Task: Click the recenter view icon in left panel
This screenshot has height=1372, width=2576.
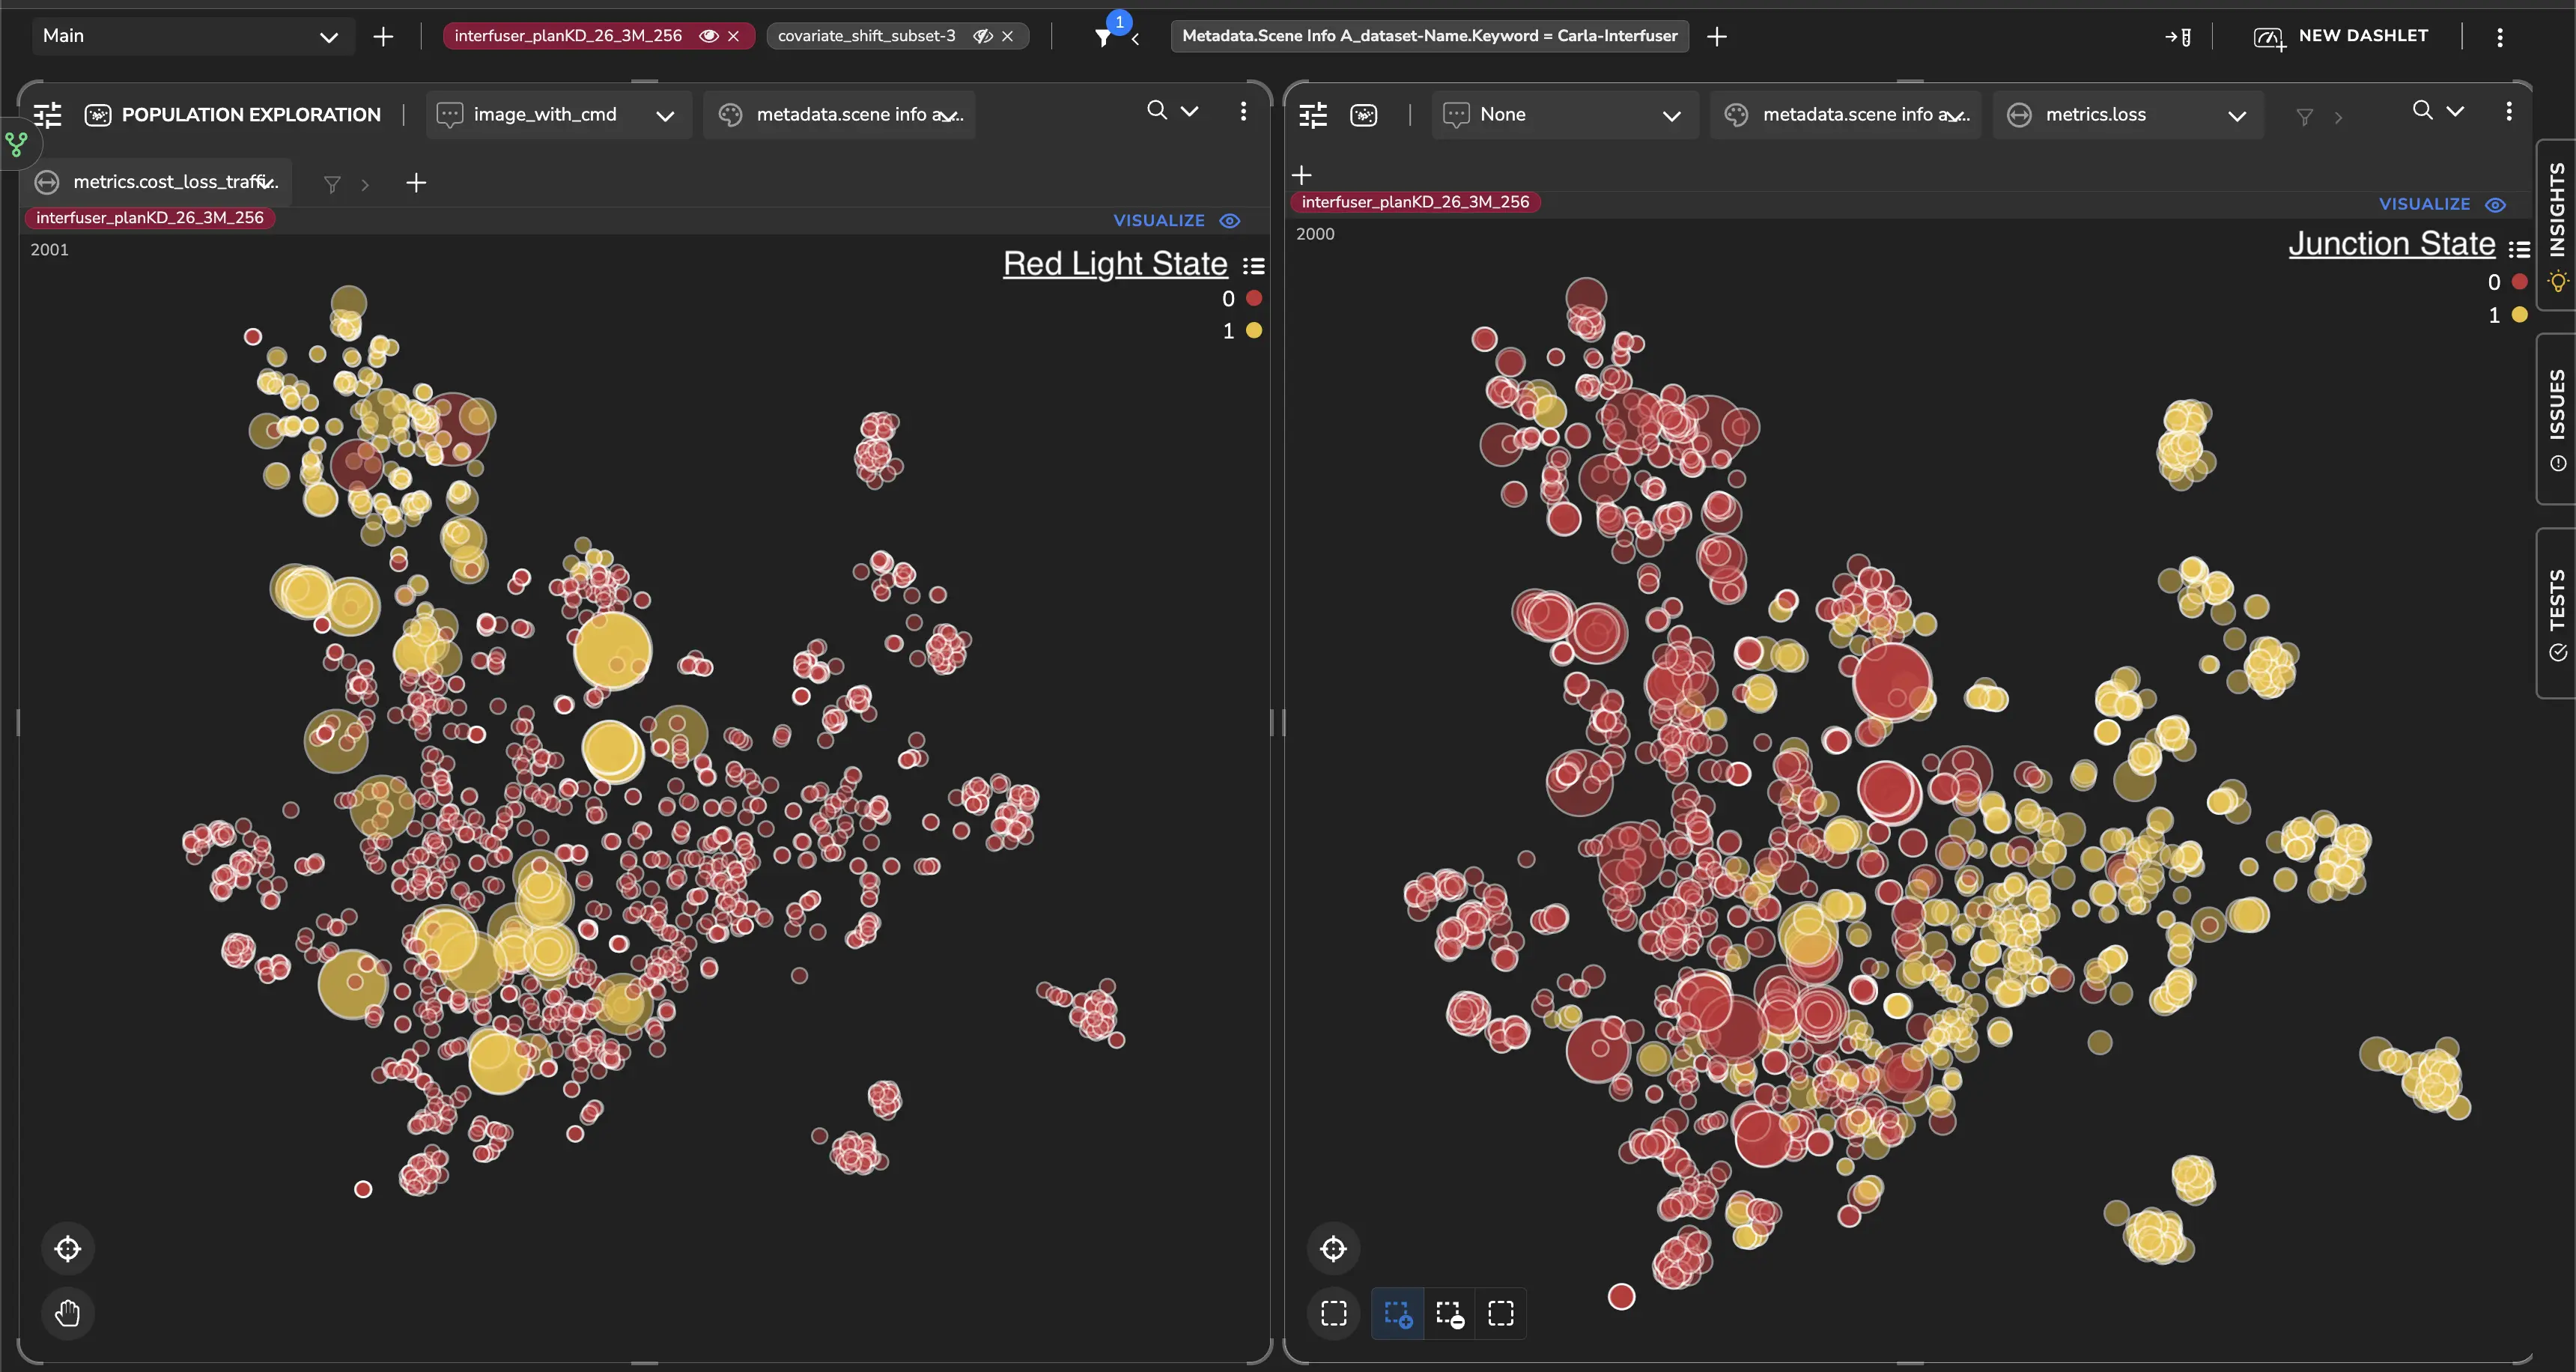Action: [67, 1248]
